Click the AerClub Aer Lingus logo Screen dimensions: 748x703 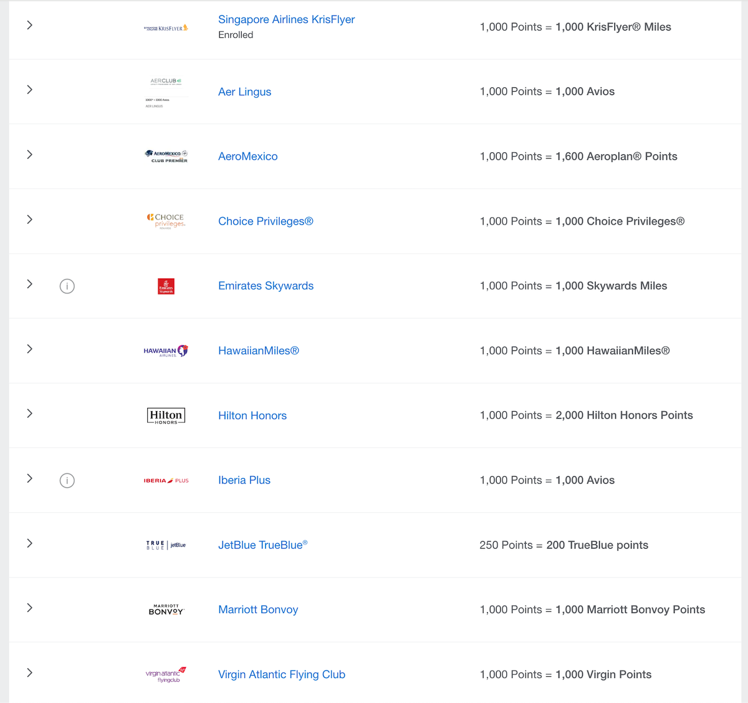(166, 91)
